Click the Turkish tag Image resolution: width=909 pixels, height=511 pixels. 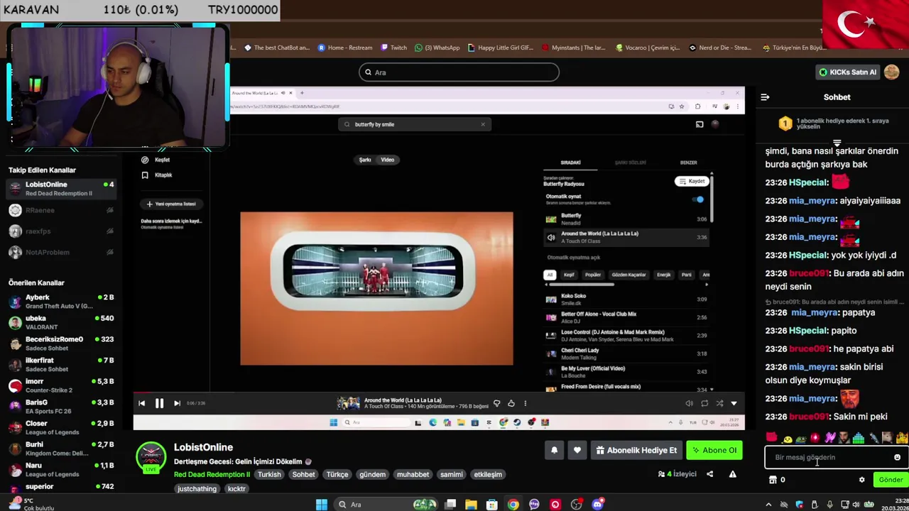pos(269,474)
